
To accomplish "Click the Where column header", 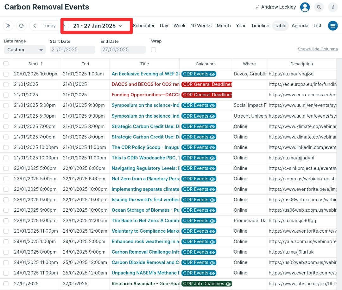I will coord(249,64).
